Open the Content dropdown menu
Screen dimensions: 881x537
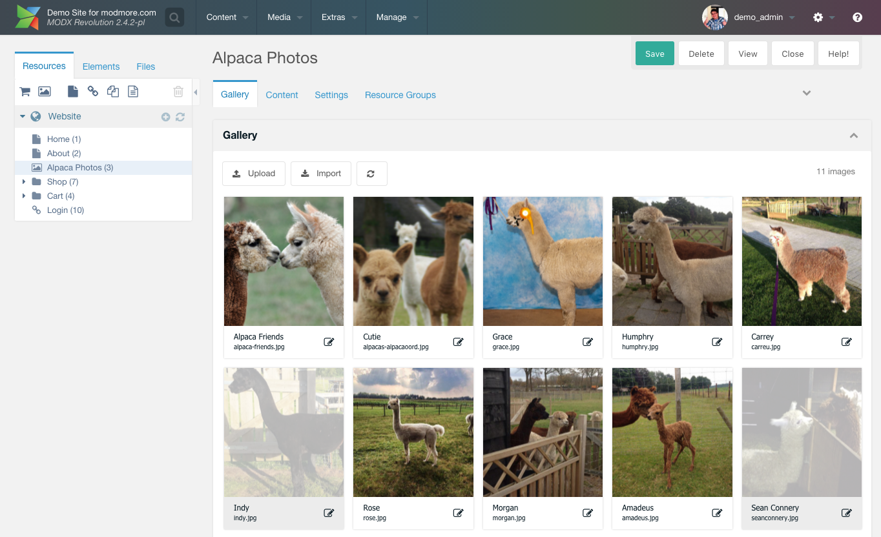pyautogui.click(x=227, y=17)
